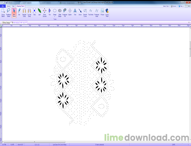The width and height of the screenshot is (191, 146).
Task: Select the Text tool
Action: (x=75, y=12)
